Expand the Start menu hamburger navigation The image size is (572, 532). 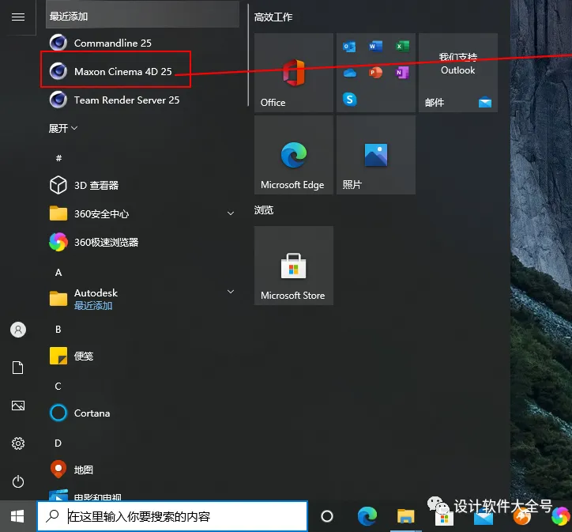tap(18, 17)
